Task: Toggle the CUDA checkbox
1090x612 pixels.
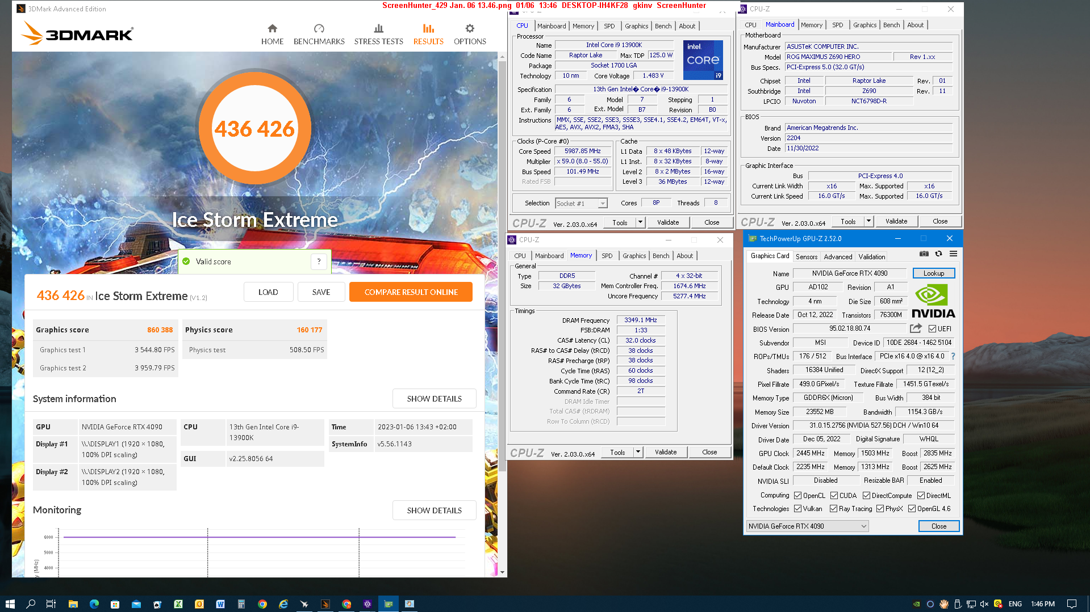Action: (x=834, y=495)
